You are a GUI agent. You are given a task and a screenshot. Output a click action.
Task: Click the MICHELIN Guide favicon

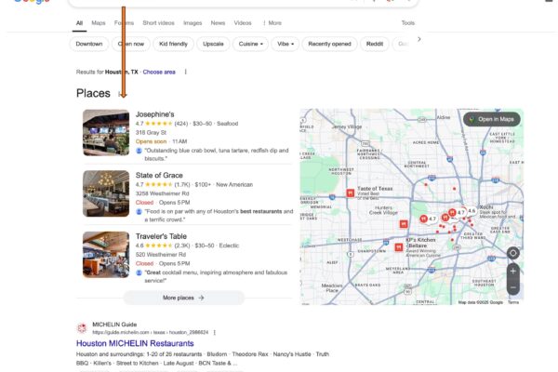(x=82, y=328)
